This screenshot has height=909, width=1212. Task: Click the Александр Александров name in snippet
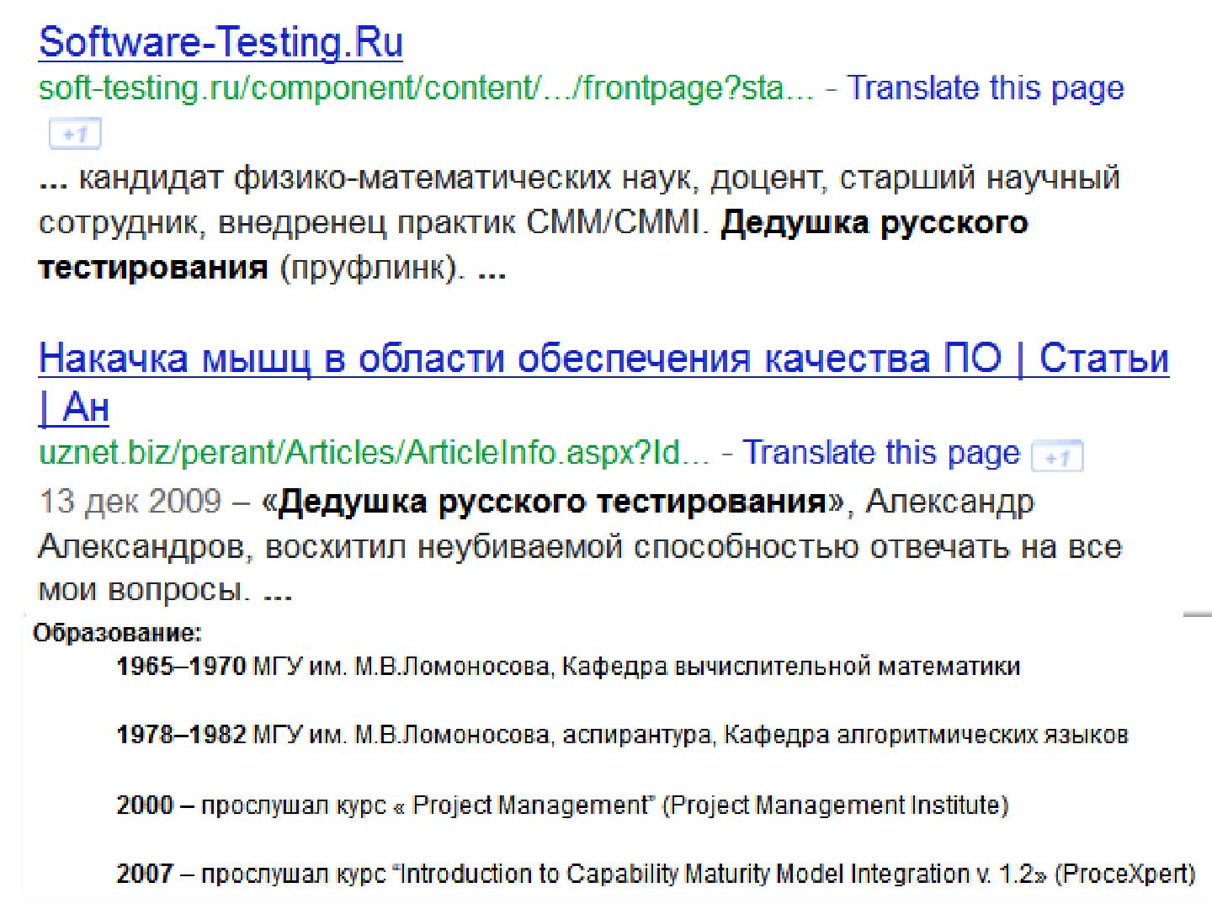tap(536, 524)
